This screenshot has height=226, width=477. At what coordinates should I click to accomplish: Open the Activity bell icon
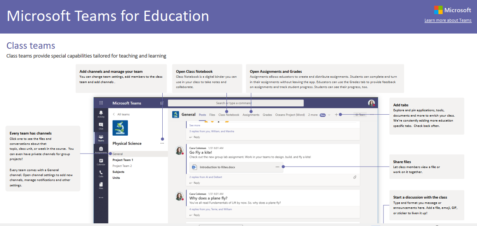101,114
